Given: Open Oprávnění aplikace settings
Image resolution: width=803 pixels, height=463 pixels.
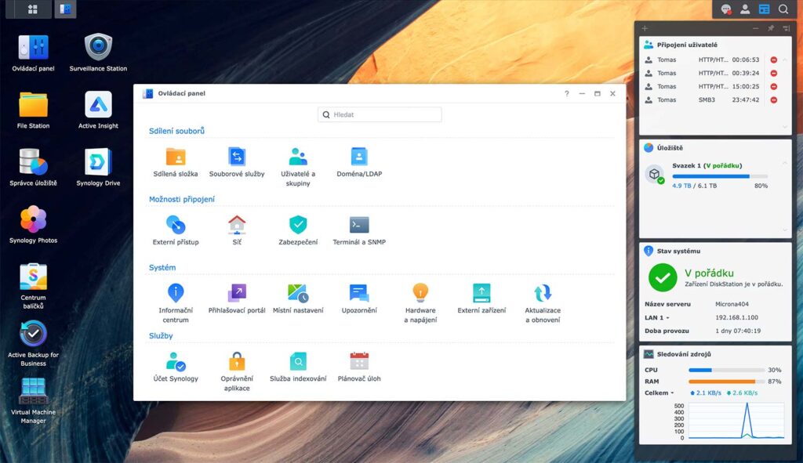Looking at the screenshot, I should pos(237,372).
